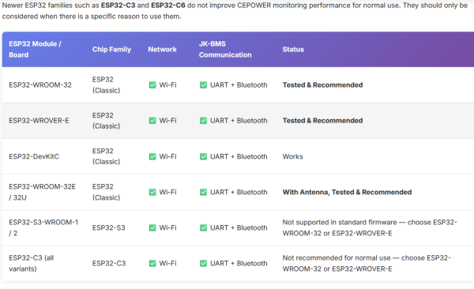Click the bold 'ESP32-C3' in the intro paragraph
Screen dimensions: 474x289
118,6
